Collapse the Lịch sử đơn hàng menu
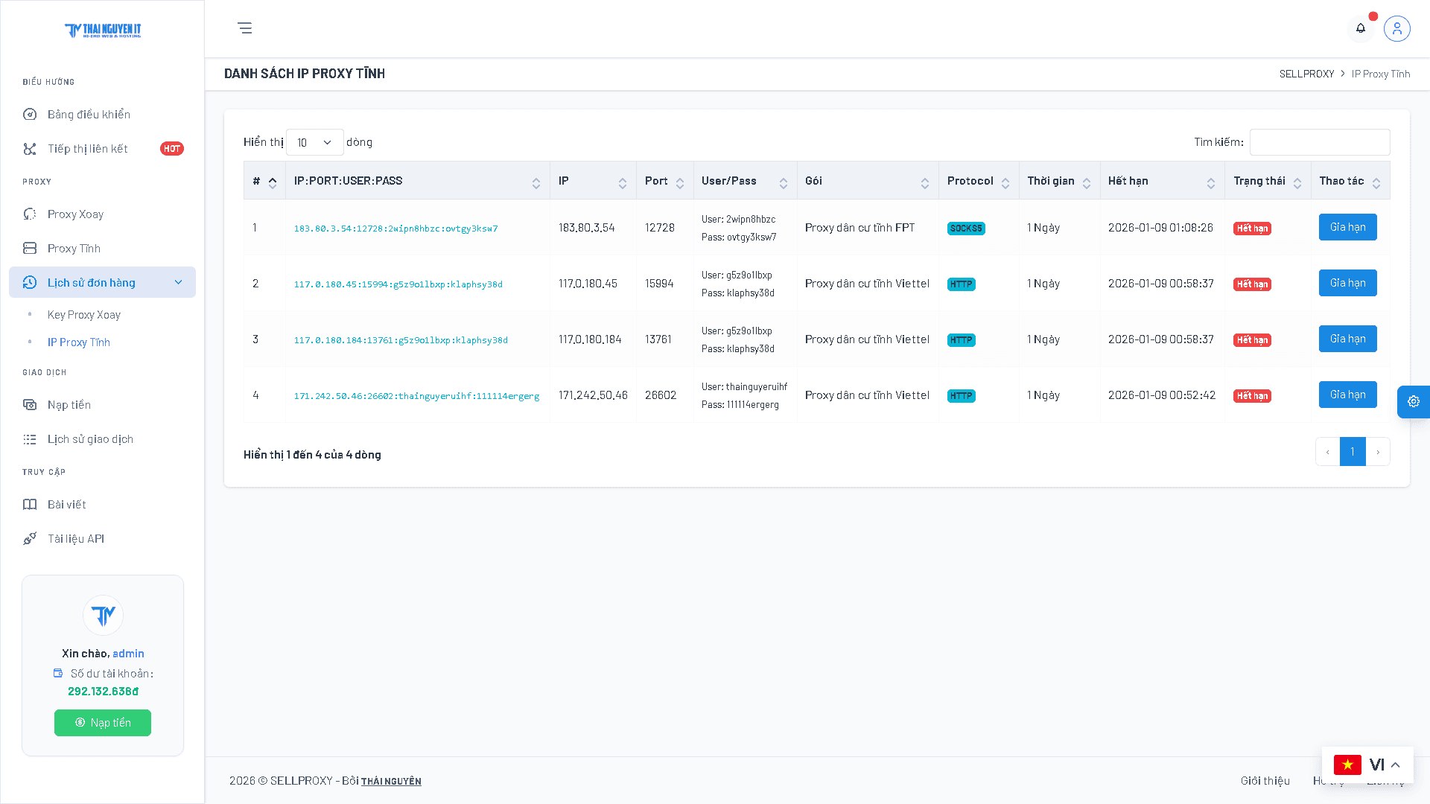 click(x=102, y=282)
